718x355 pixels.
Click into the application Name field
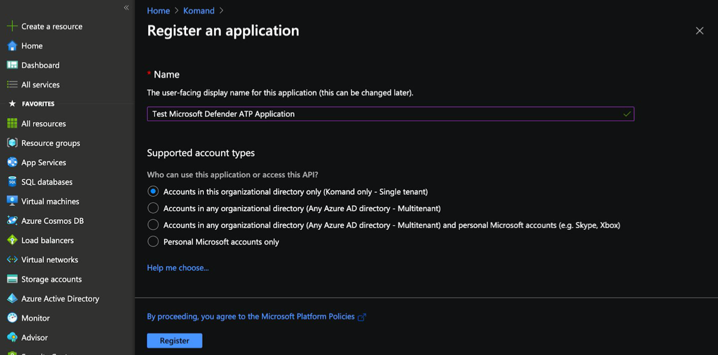[391, 114]
